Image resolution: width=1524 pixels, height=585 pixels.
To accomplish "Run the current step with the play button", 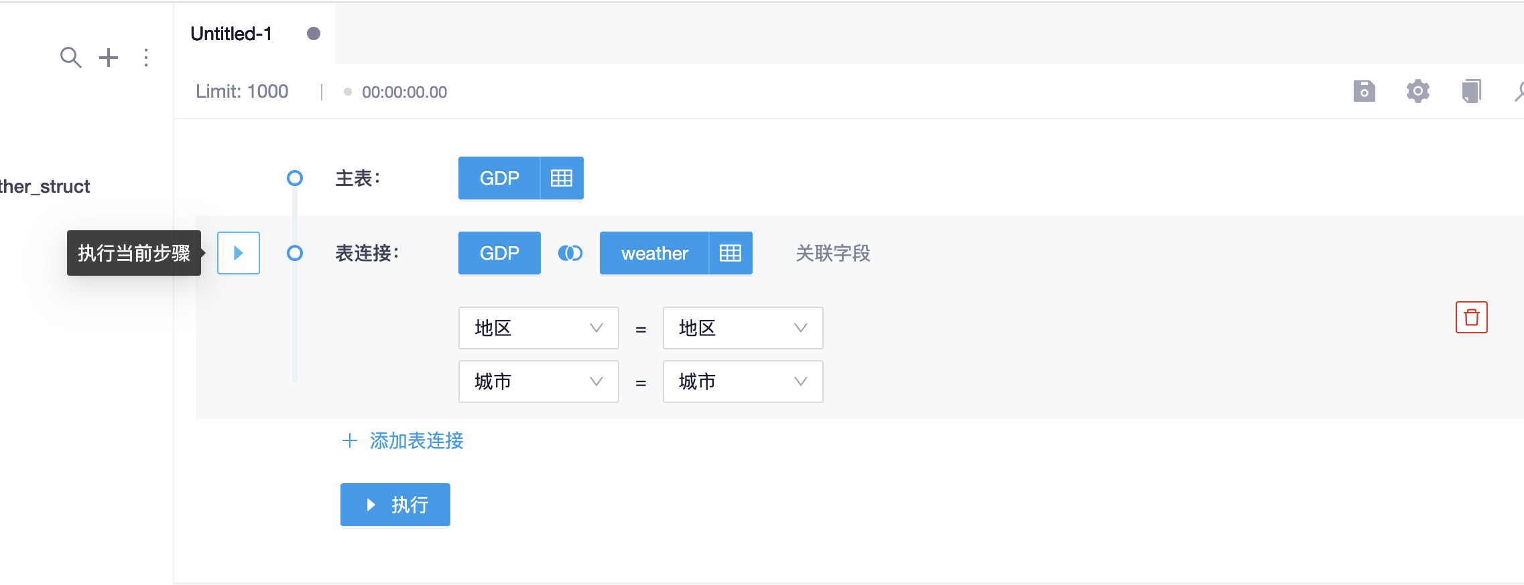I will pos(239,253).
